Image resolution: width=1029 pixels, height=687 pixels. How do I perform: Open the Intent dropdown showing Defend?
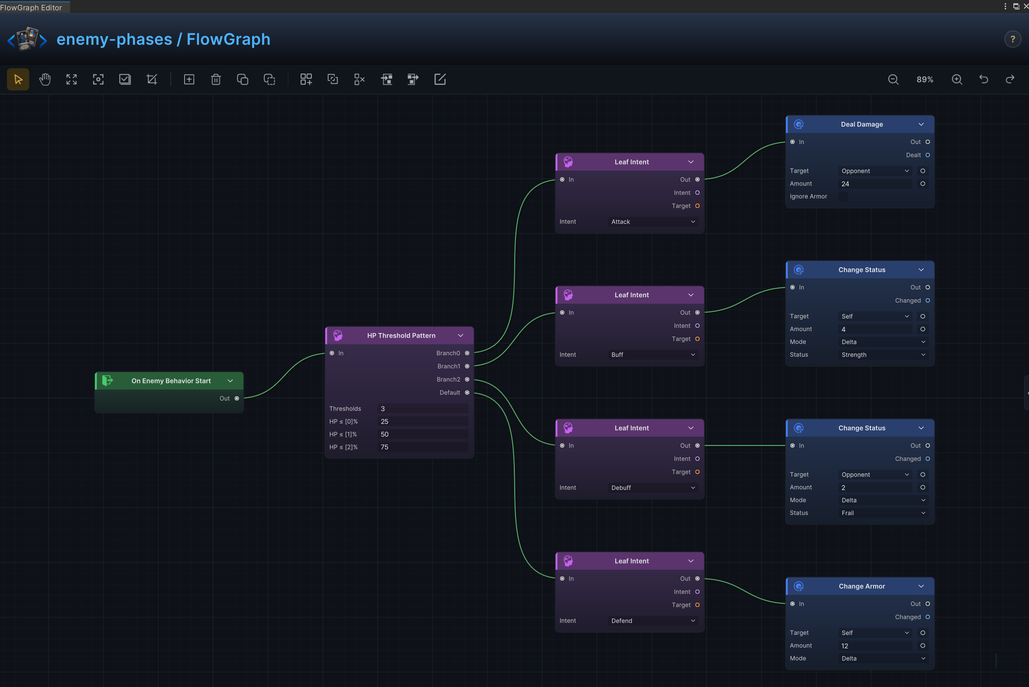(x=653, y=621)
